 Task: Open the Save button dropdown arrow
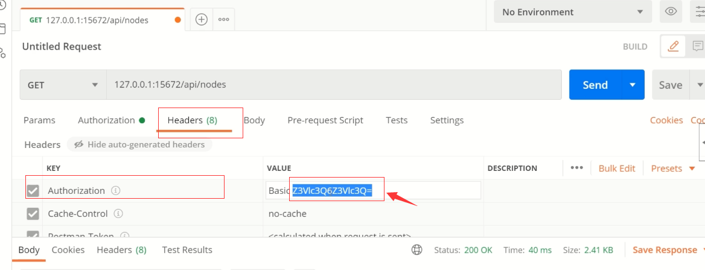(x=699, y=85)
